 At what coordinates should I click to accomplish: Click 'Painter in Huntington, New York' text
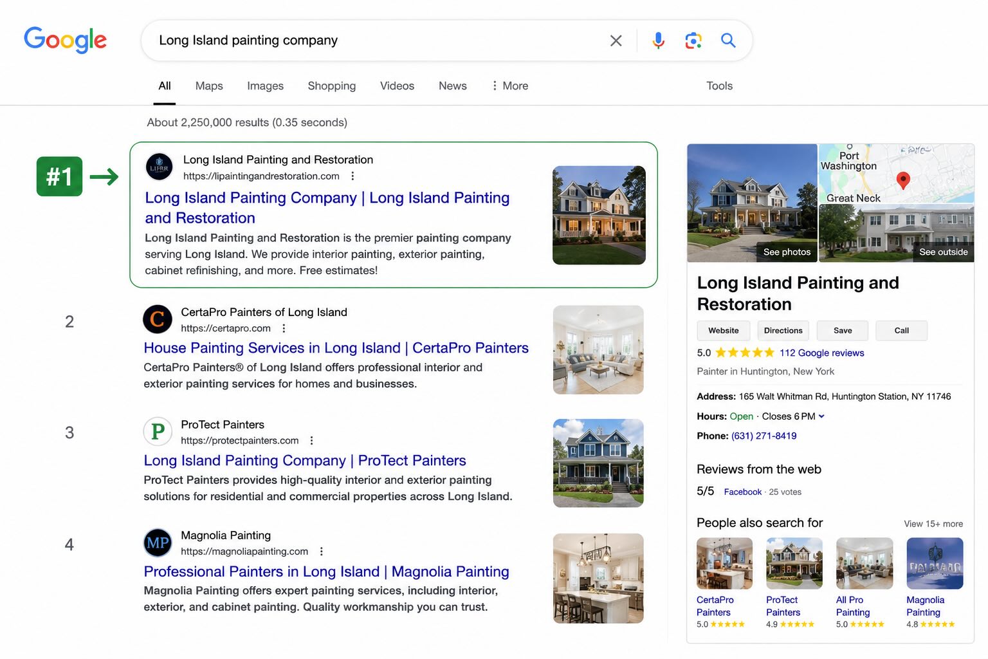pos(765,371)
